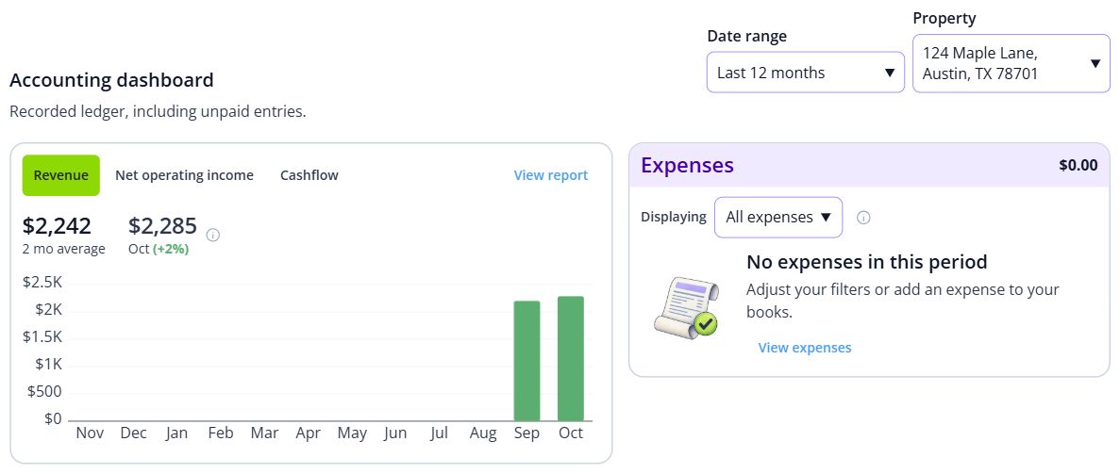Click the info icon beside All expenses dropdown

coord(863,218)
